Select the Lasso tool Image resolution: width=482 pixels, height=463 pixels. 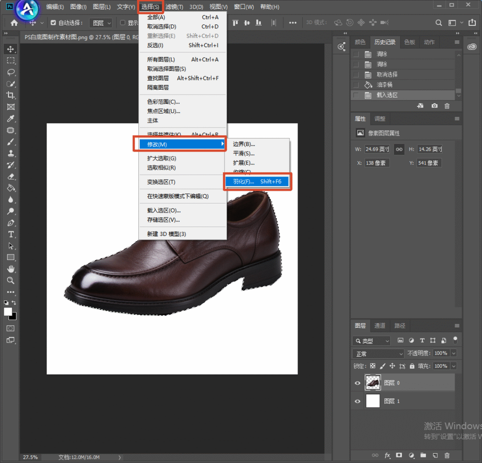click(11, 72)
